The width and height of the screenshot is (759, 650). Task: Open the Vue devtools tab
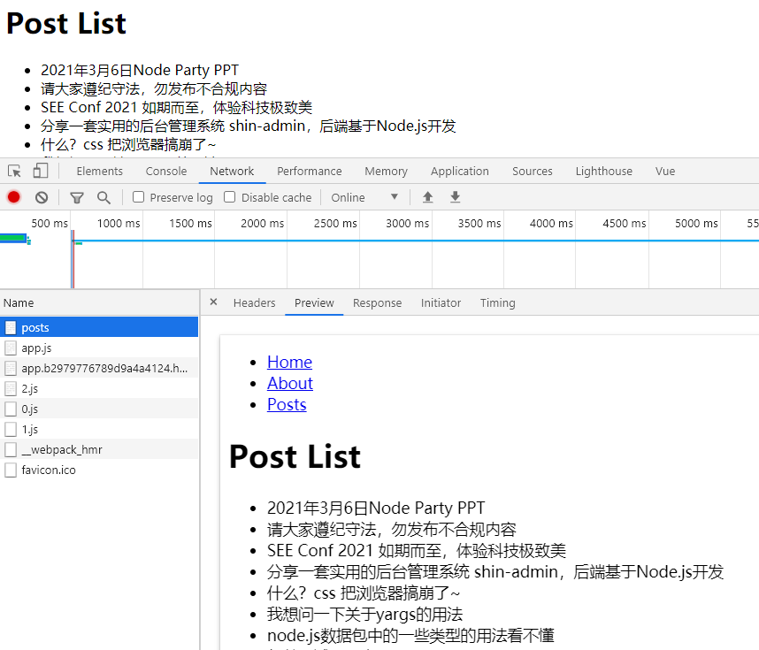point(665,172)
